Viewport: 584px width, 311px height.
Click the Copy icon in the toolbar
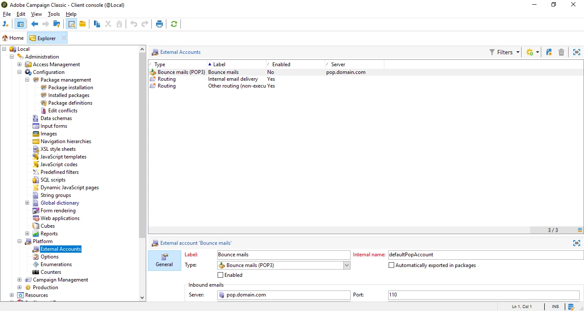[x=97, y=24]
